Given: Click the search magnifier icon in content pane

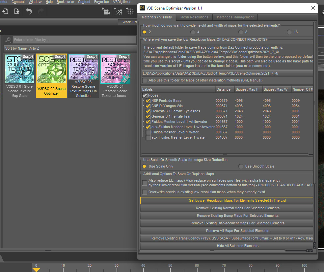Looking at the screenshot, I should pos(8,40).
